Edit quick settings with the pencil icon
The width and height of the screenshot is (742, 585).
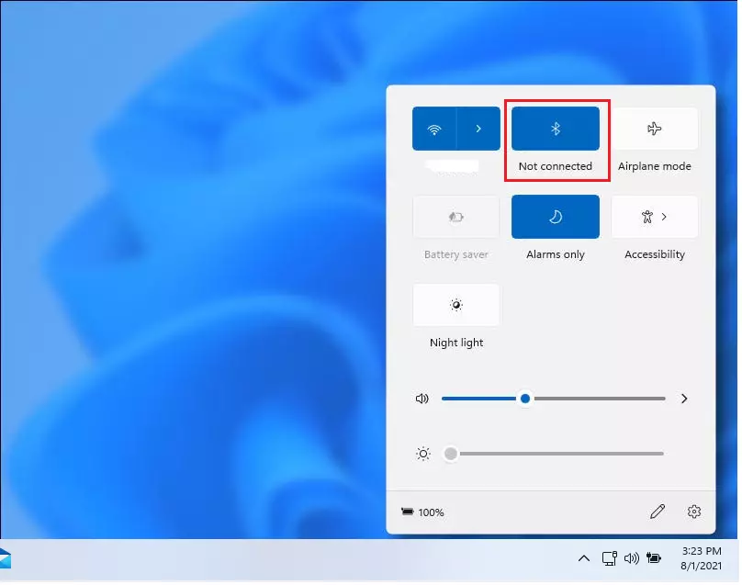[x=658, y=512]
